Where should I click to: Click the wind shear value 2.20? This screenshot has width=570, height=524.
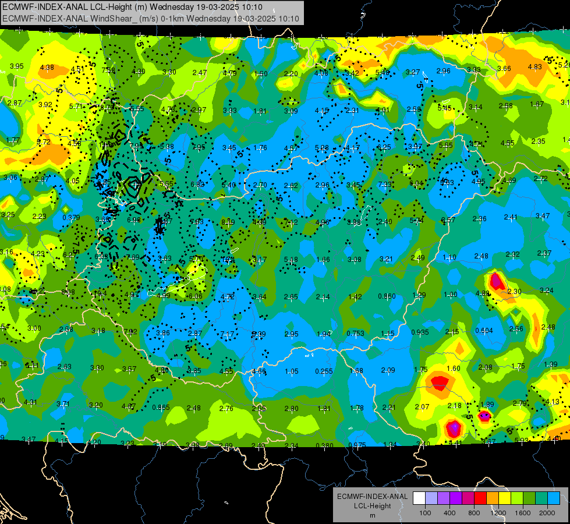click(291, 73)
